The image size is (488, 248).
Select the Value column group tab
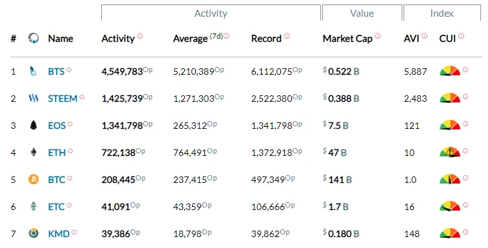[362, 13]
